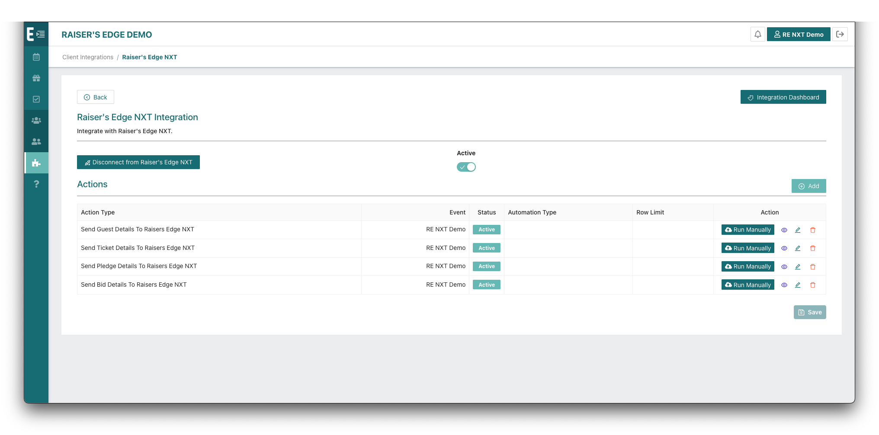Toggle the sidebar menu collapse icon
The height and width of the screenshot is (435, 879).
[x=41, y=34]
